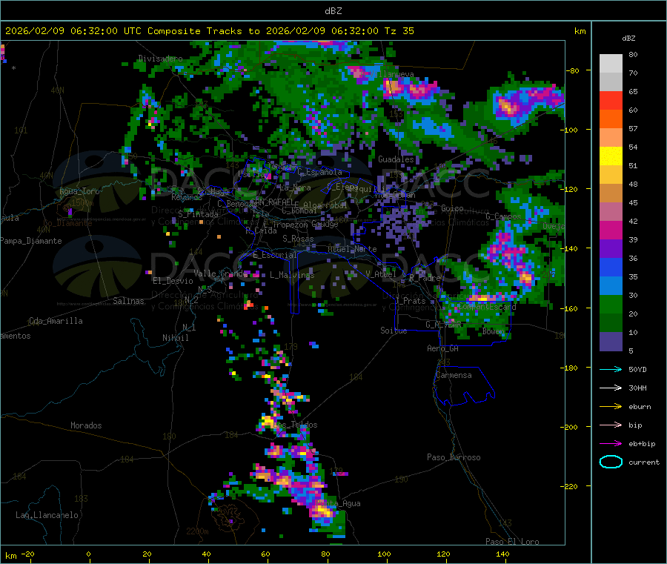667x564 pixels.
Task: Select the purple 5 dBZ color swatch
Action: click(x=611, y=342)
